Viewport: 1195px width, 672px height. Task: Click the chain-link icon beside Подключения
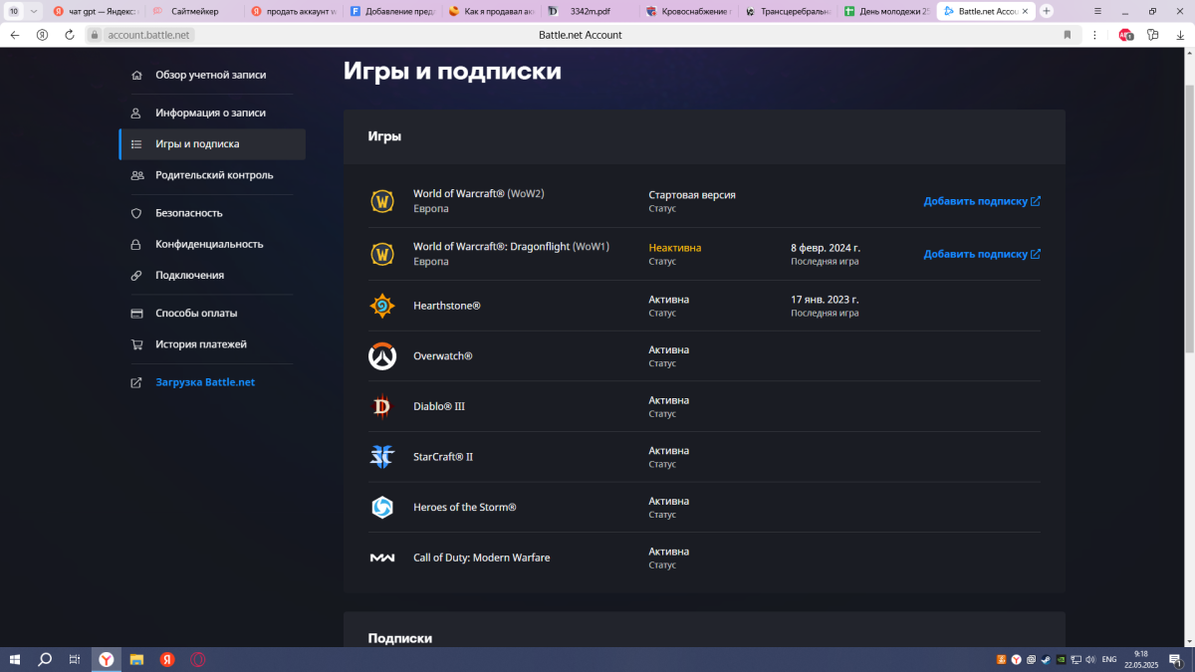[136, 275]
